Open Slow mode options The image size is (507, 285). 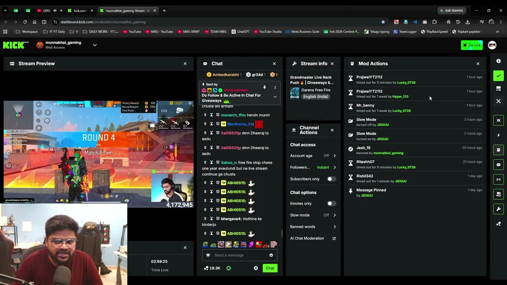click(313, 215)
